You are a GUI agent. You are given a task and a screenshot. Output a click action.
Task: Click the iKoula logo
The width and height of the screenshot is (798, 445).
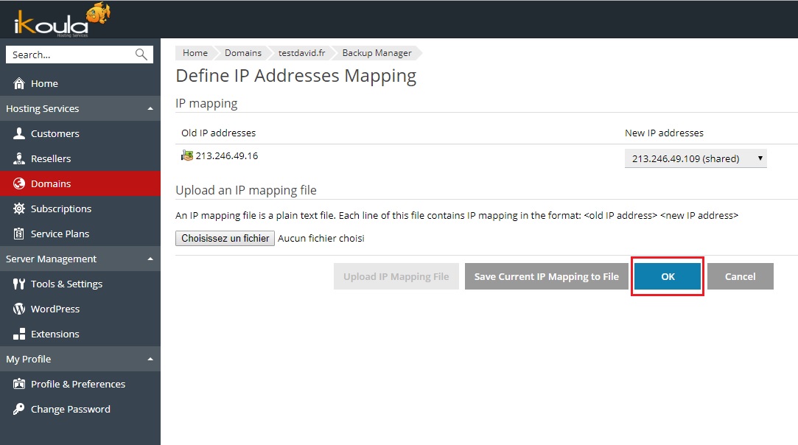[x=62, y=21]
